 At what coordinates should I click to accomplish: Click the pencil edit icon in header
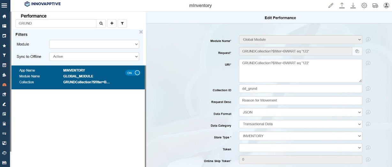coord(331,5)
